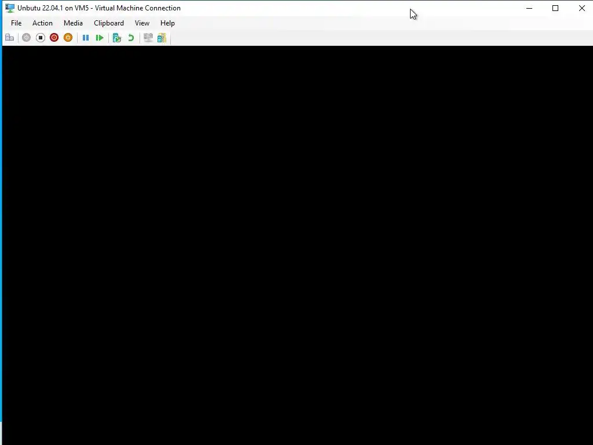This screenshot has height=445, width=593.
Task: Reset the VM with green play icon
Action: click(x=100, y=38)
